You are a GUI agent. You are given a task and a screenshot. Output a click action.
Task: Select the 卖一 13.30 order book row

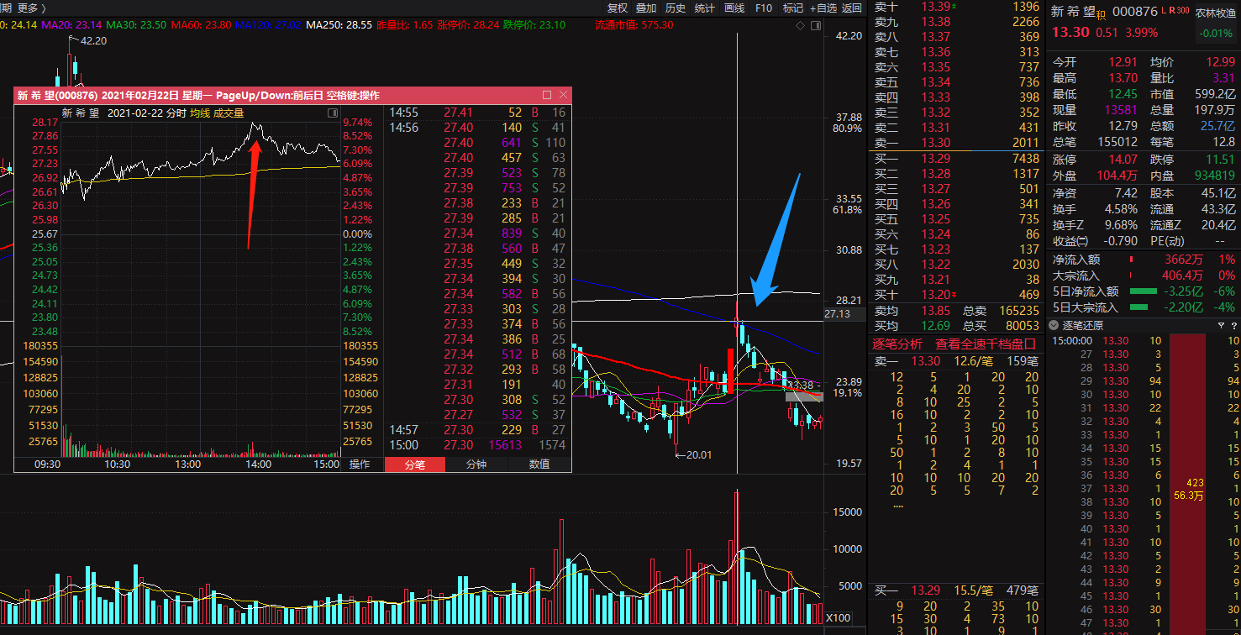coord(956,143)
